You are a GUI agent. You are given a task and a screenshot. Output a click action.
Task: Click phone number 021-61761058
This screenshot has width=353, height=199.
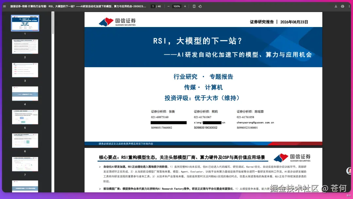(x=245, y=117)
